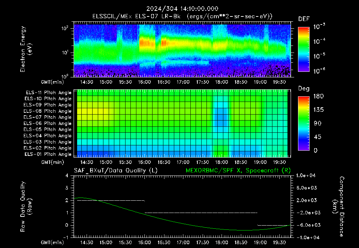This screenshot has height=248, width=359.
Task: Select the ELSSCIL/MEx ELS-07 LR-Bk plot title
Action: (182, 16)
